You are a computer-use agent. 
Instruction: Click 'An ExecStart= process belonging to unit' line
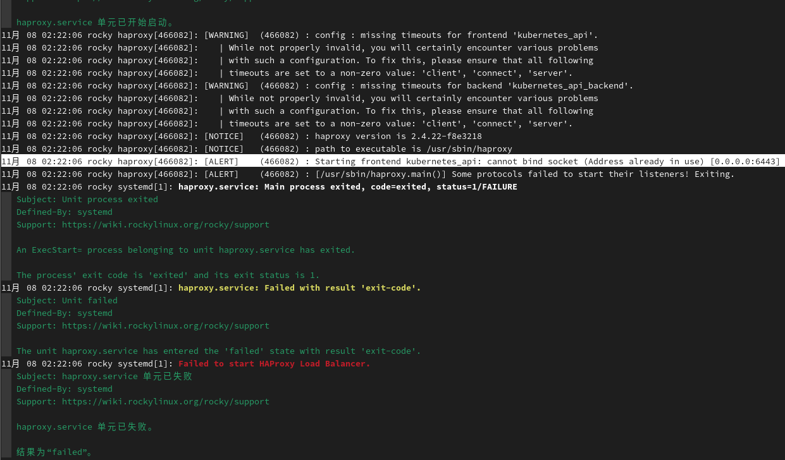coord(186,250)
